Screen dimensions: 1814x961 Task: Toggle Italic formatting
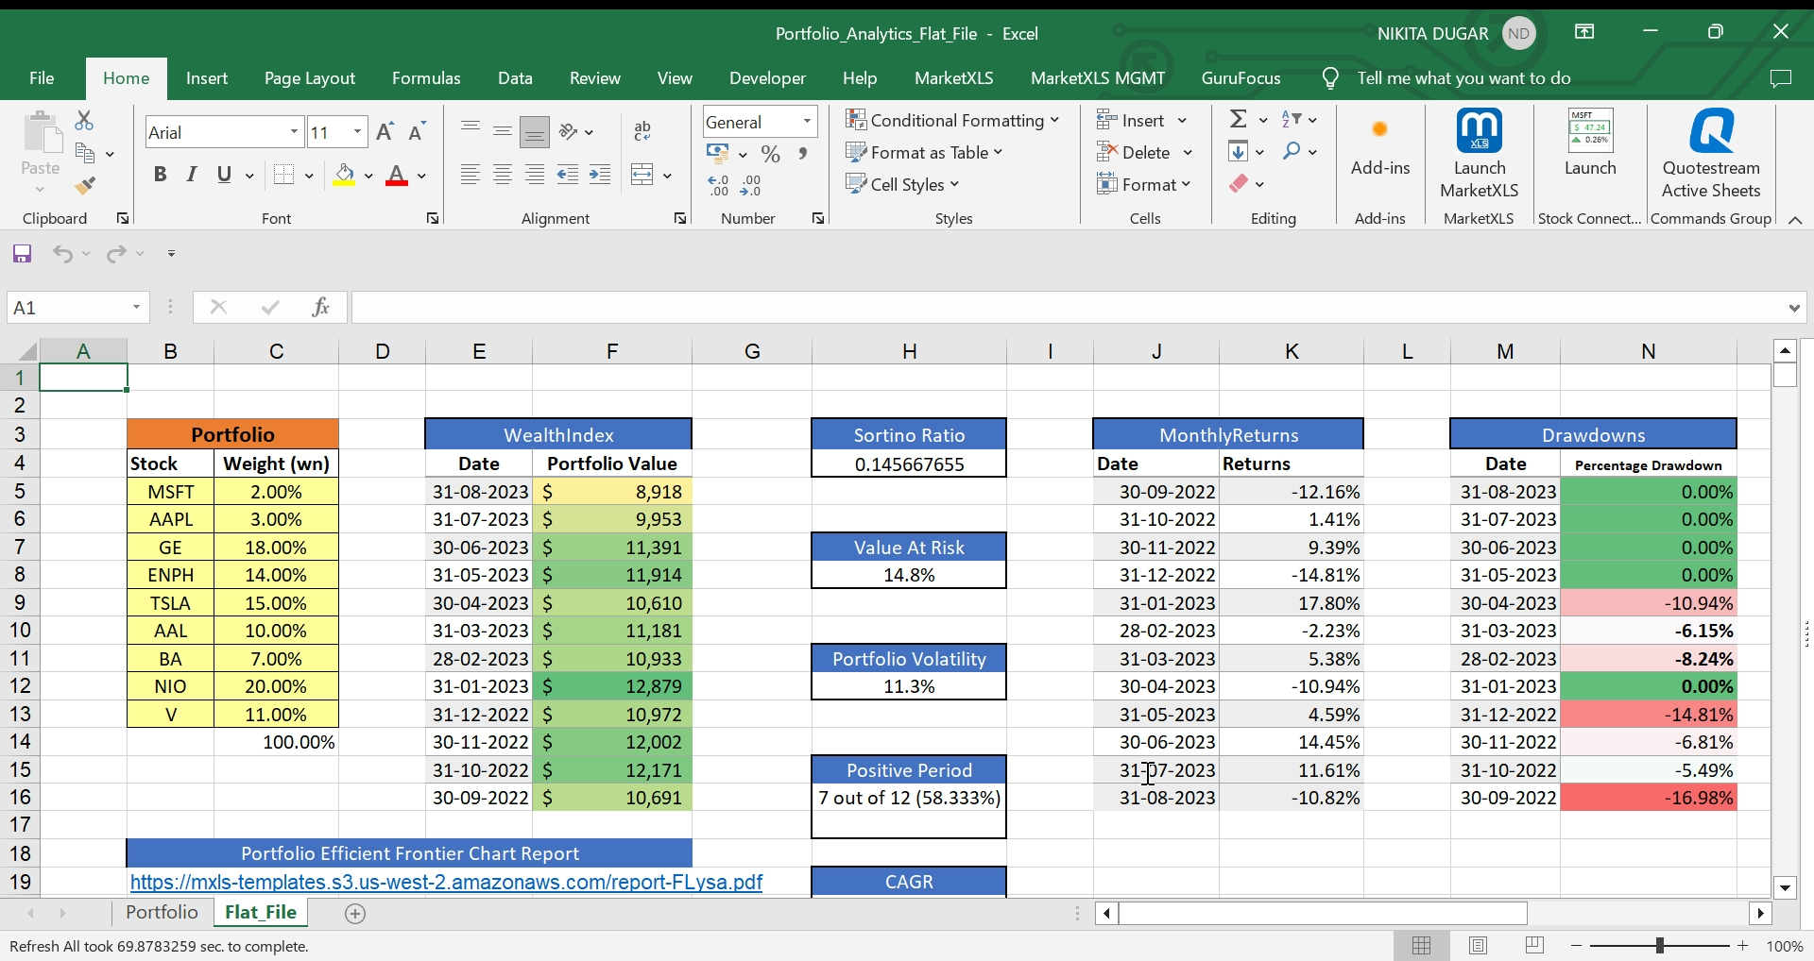tap(192, 175)
